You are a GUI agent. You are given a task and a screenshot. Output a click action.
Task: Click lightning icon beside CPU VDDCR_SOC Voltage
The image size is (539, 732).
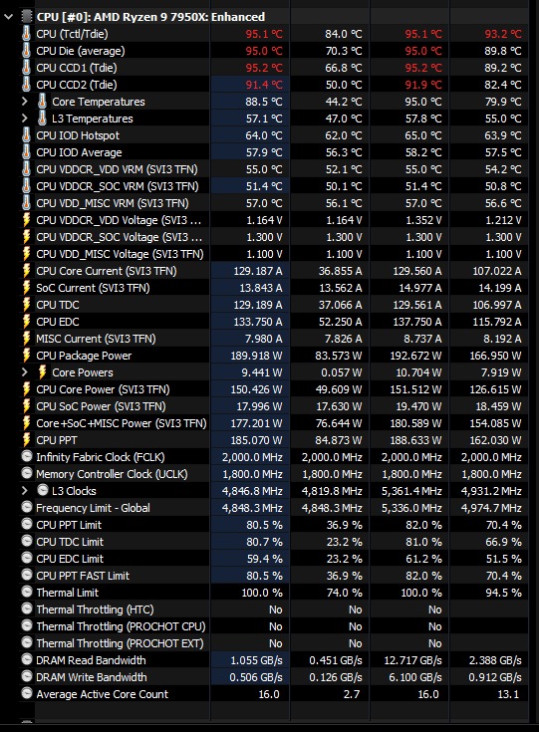tap(27, 237)
